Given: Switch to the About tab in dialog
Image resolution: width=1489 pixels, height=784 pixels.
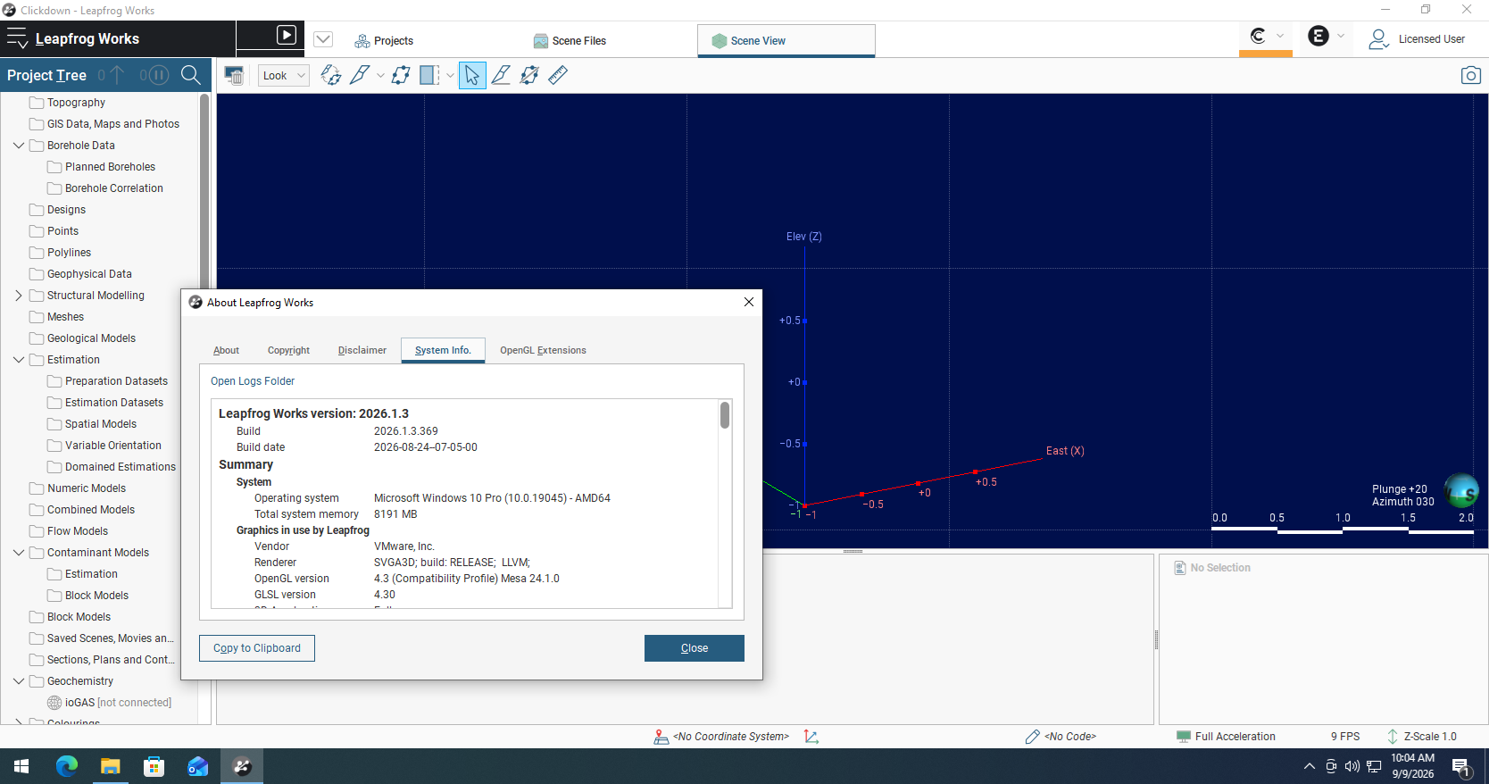Looking at the screenshot, I should tap(226, 350).
